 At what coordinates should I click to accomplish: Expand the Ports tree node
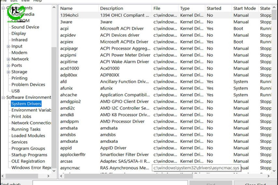(8, 66)
